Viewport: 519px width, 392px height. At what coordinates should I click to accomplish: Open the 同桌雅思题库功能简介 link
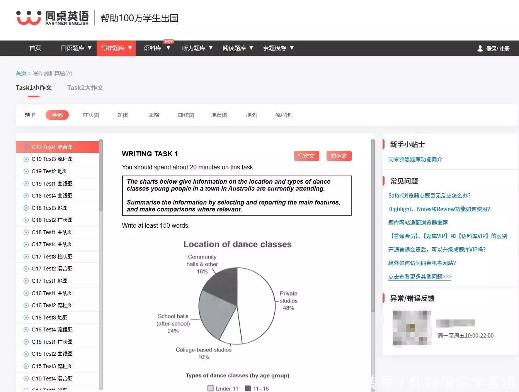coord(415,159)
